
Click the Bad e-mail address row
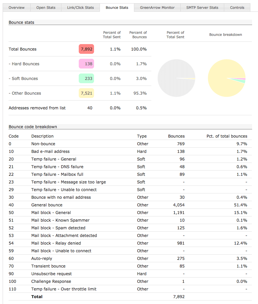click(50, 151)
